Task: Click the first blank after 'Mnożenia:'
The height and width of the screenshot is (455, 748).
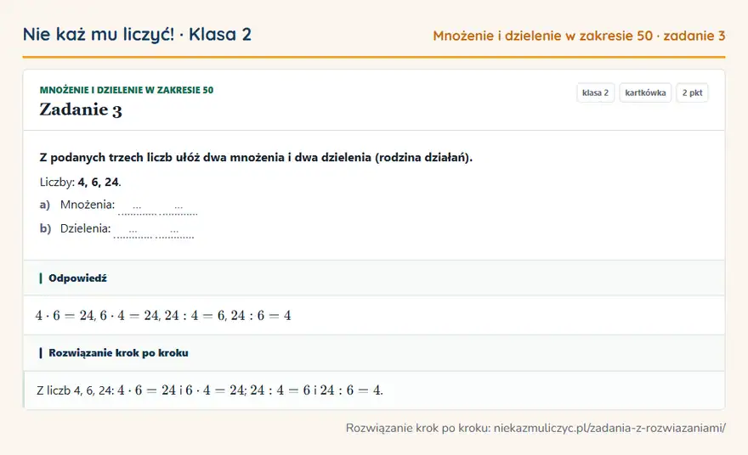Action: pyautogui.click(x=137, y=208)
